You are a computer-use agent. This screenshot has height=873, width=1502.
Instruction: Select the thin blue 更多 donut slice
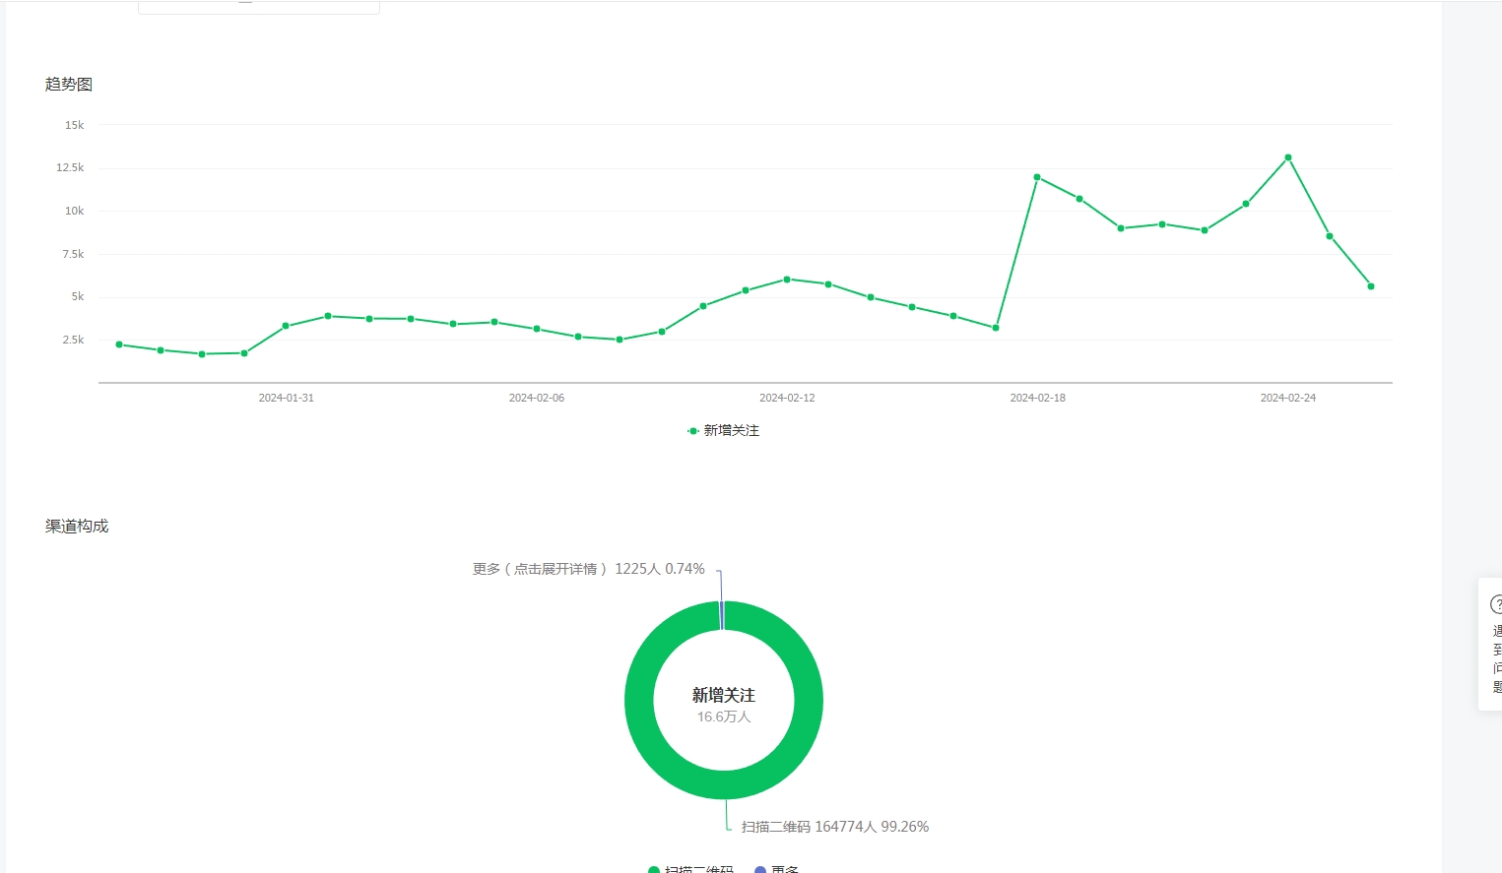point(722,615)
